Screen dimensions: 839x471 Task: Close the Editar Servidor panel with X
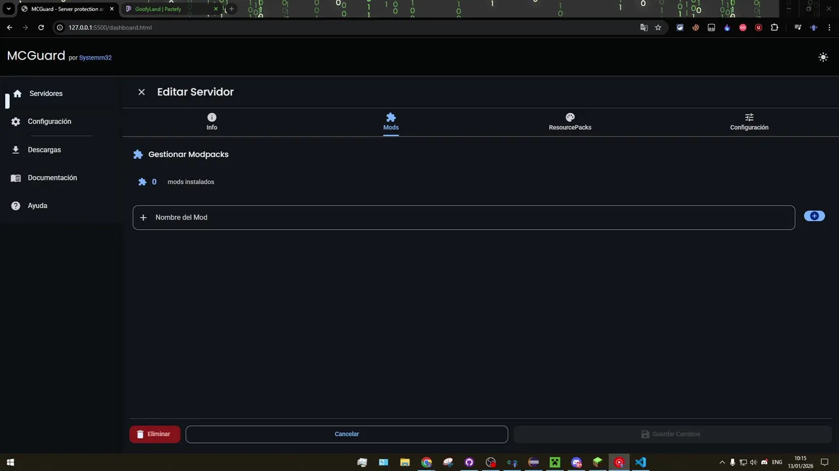(x=142, y=92)
